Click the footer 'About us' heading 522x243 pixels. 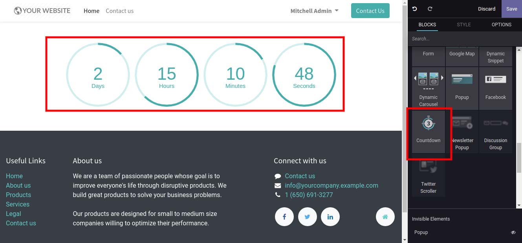point(87,161)
